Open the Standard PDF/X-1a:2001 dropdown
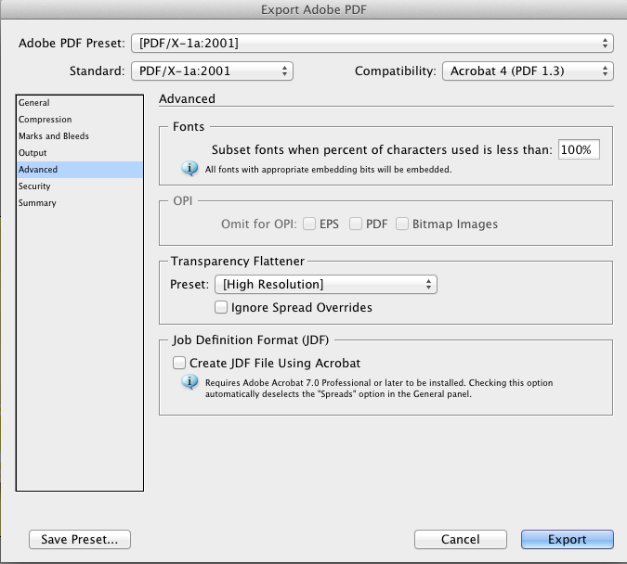 pyautogui.click(x=212, y=71)
